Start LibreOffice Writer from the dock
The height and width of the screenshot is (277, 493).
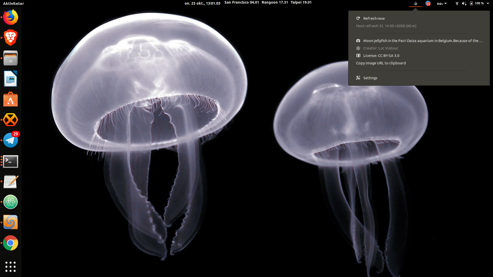coord(10,78)
